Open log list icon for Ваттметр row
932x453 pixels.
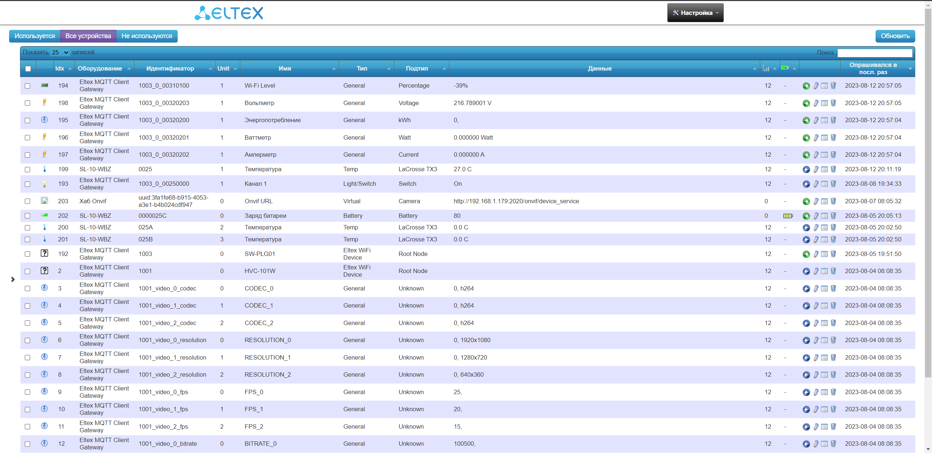[825, 138]
